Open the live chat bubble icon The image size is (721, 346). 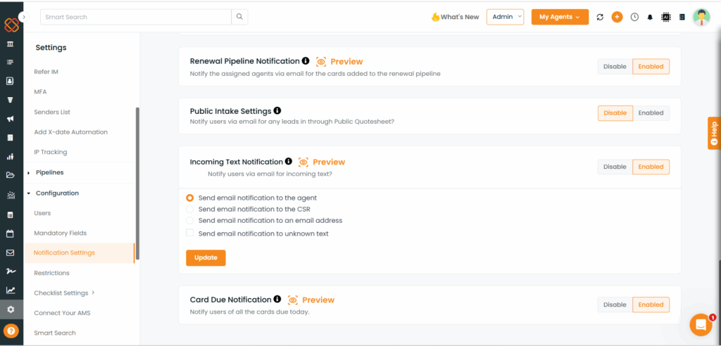(x=701, y=325)
